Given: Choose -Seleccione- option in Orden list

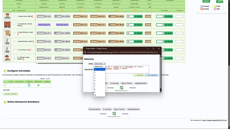Looking at the screenshot, I should (x=100, y=66).
